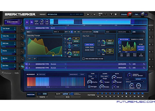Enable AM oscillator mode
The height and width of the screenshot is (111, 155).
pos(75,32)
